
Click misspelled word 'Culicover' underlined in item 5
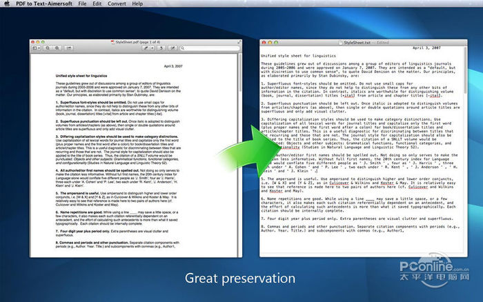[x=339, y=183]
